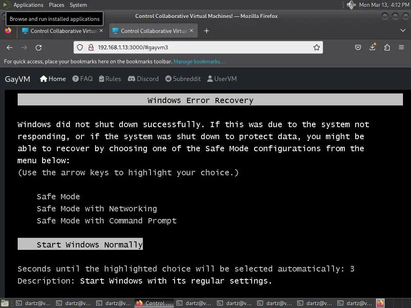
Task: Select the plain Safe Mode option in the VM
Action: (x=58, y=197)
